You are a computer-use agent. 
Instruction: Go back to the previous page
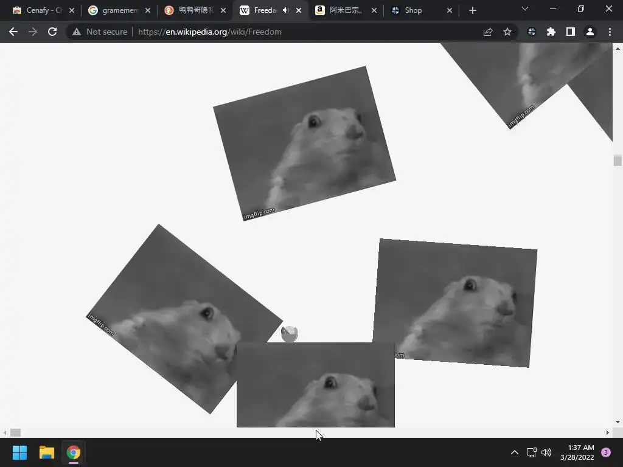(x=13, y=32)
